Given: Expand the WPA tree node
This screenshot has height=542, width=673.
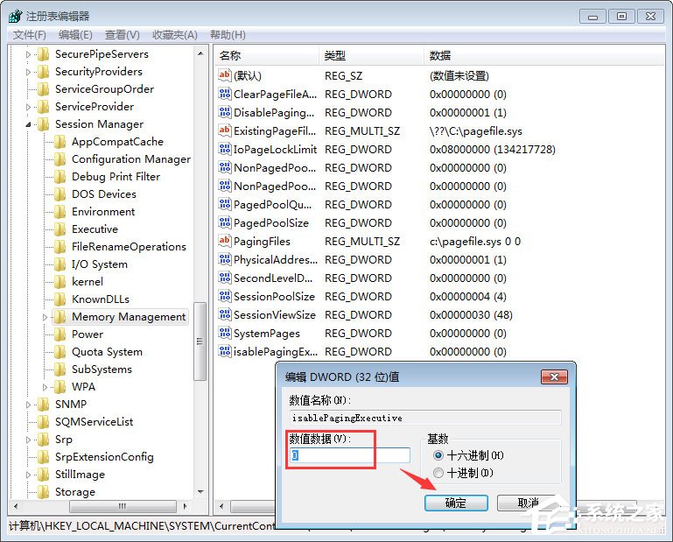Looking at the screenshot, I should (46, 387).
